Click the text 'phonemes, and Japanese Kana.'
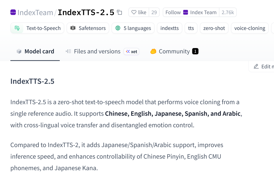Viewport: 274px width, 181px height. [x=54, y=168]
